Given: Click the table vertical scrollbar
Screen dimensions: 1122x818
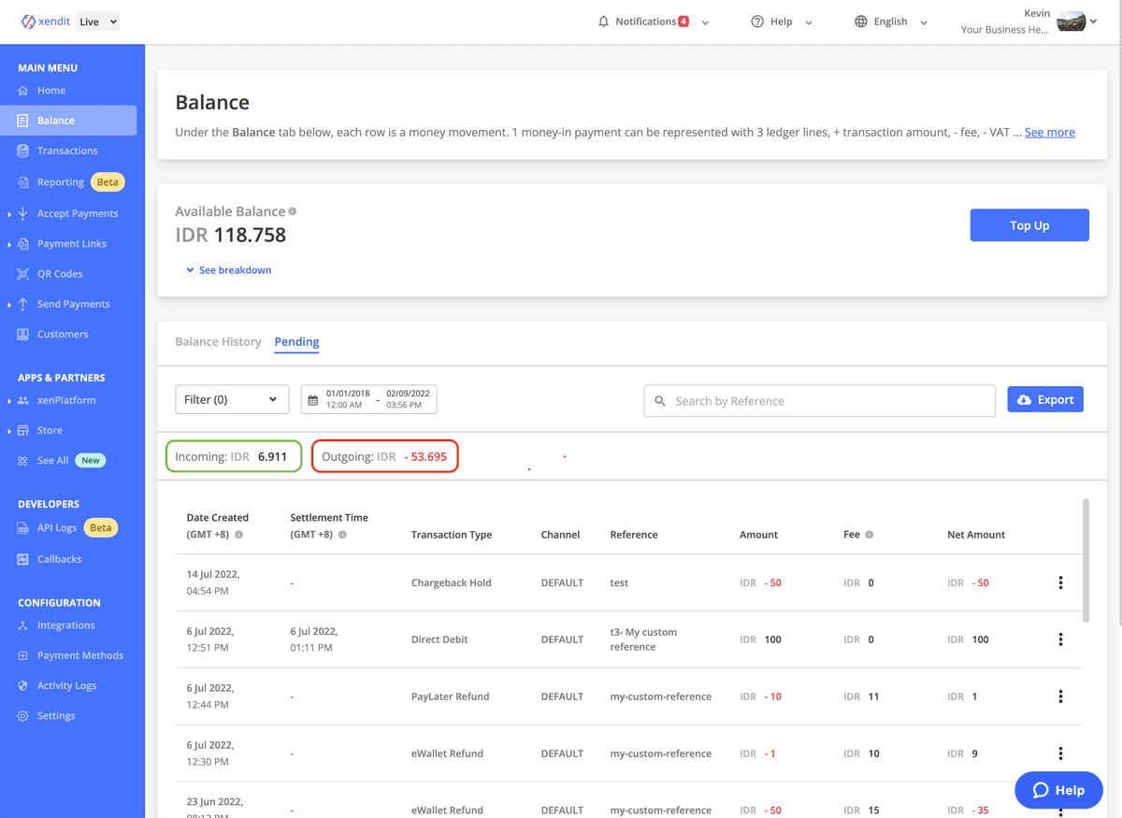Looking at the screenshot, I should 1086,561.
